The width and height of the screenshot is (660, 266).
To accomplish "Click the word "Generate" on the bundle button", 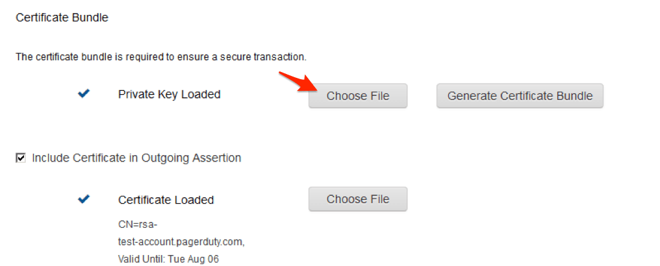I will tap(472, 96).
